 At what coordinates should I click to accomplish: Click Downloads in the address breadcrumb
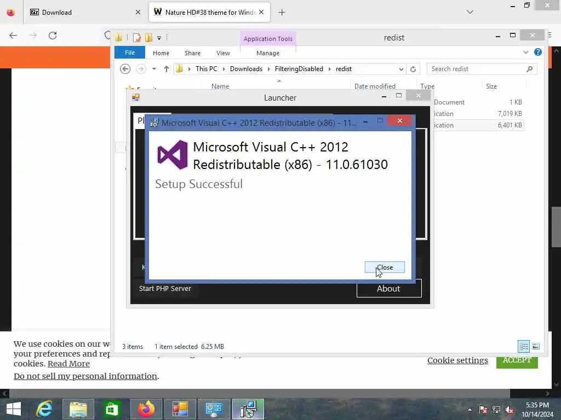246,68
